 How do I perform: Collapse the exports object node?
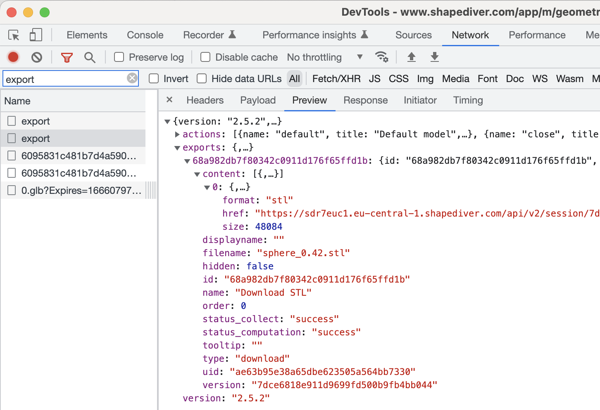click(177, 148)
